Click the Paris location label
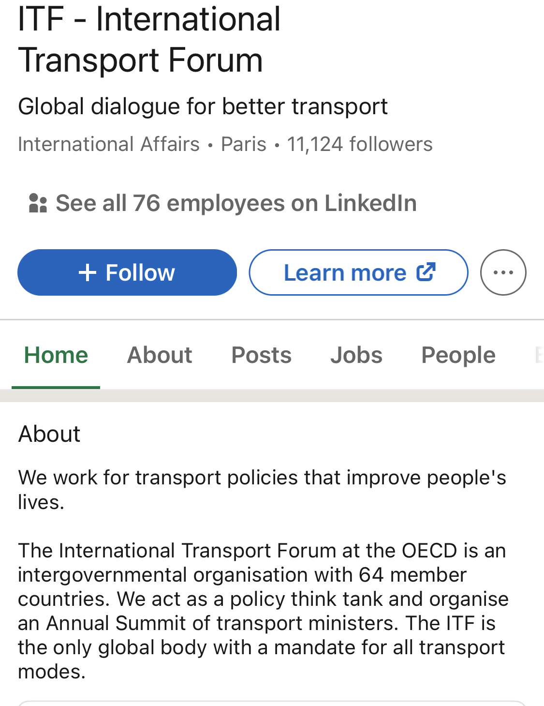The height and width of the screenshot is (706, 544). click(x=244, y=144)
